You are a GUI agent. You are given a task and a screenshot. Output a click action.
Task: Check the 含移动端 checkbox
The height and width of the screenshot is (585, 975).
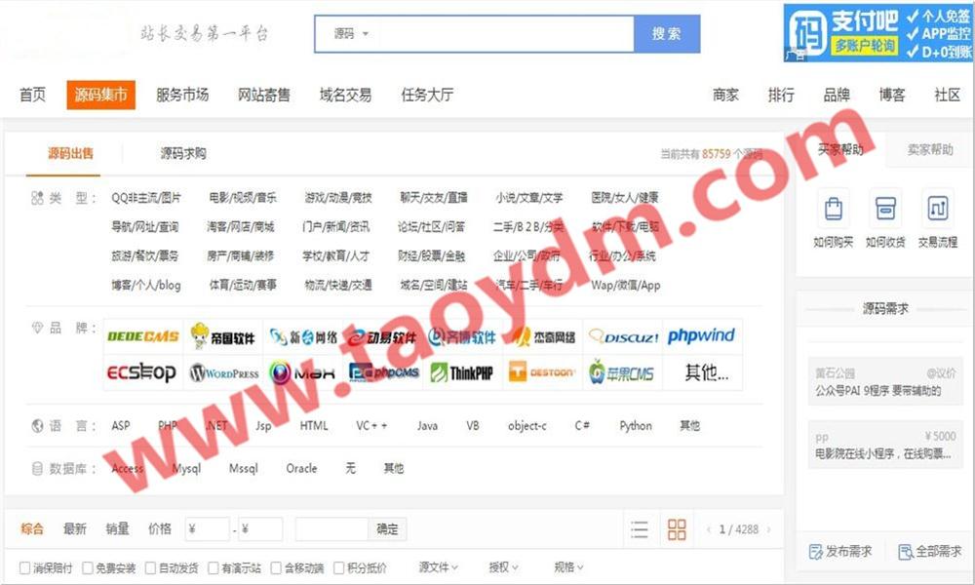coord(276,567)
